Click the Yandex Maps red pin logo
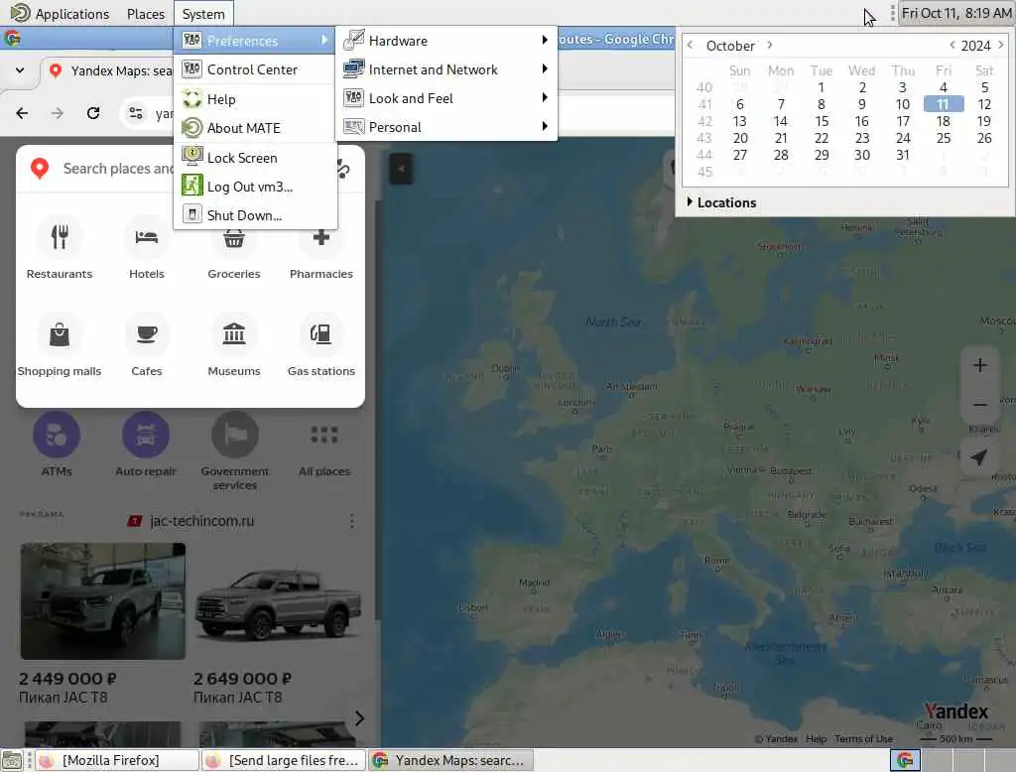Screen dimensions: 1016x772 tap(40, 169)
